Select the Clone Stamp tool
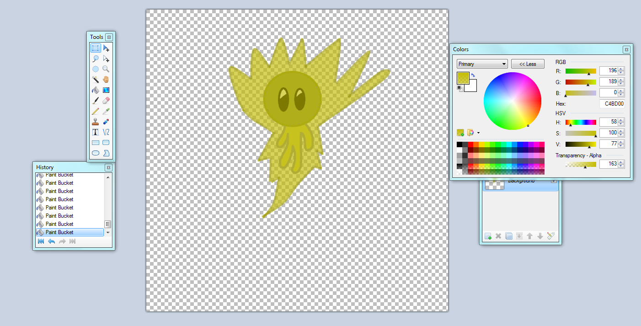641x326 pixels. tap(96, 122)
